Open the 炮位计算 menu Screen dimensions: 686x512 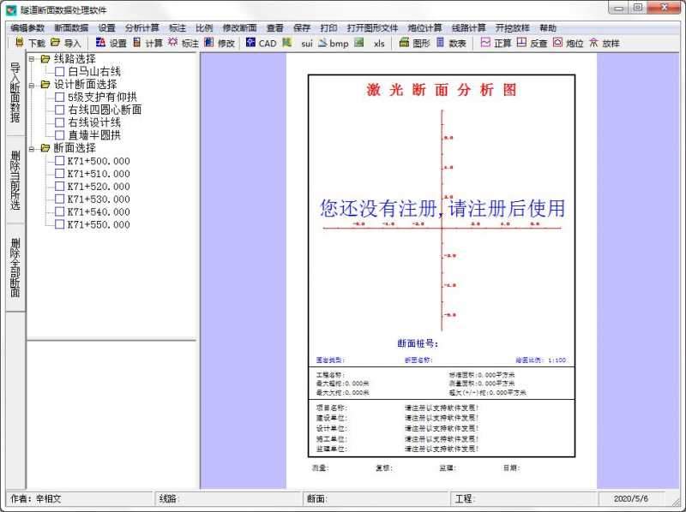(x=427, y=27)
